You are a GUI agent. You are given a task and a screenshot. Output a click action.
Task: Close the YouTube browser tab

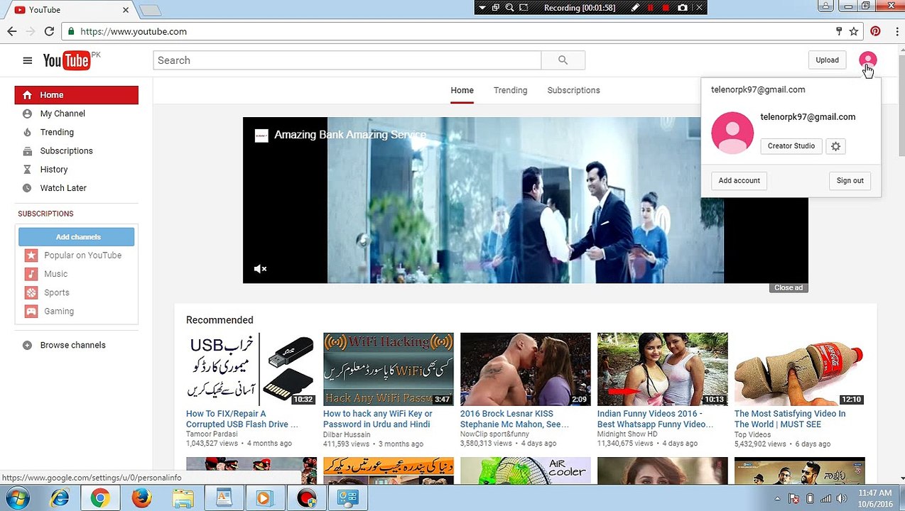[126, 10]
